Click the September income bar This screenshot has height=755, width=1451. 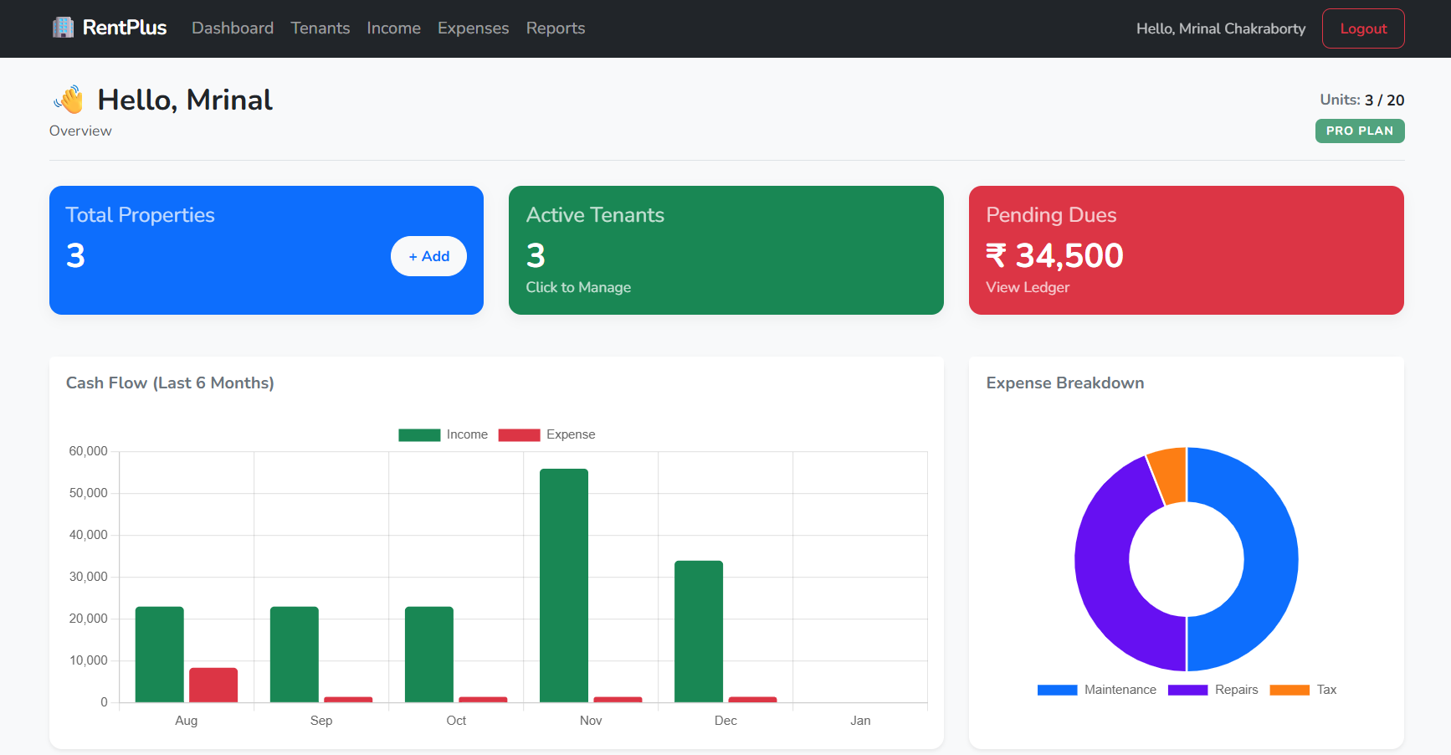click(x=295, y=655)
